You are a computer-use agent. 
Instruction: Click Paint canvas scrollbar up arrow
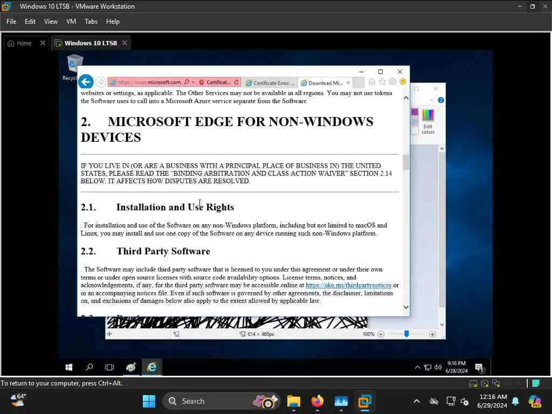[442, 149]
